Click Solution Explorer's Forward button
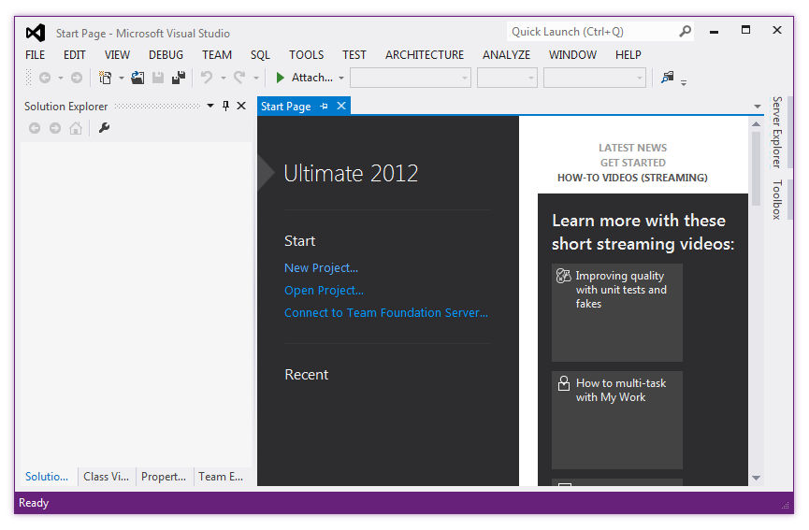 pos(54,128)
